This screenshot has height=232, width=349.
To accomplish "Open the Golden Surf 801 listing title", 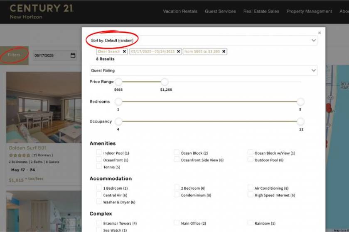I will tap(27, 148).
